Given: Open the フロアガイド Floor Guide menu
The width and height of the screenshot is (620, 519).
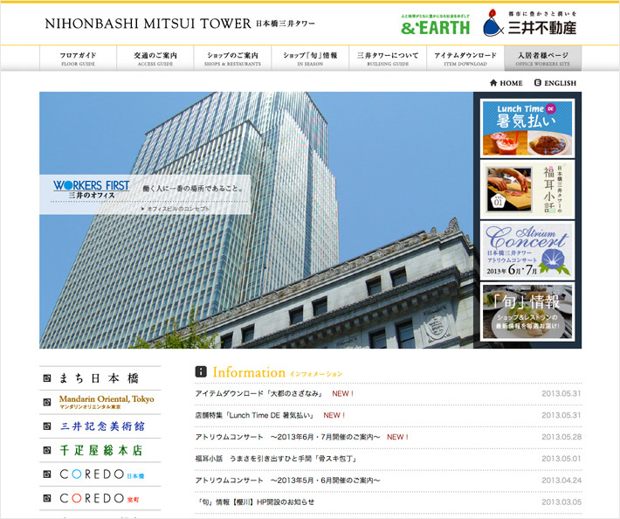Looking at the screenshot, I should (78, 59).
